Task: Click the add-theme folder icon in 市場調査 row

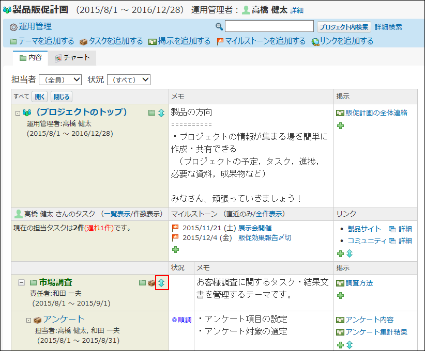Action: (143, 283)
